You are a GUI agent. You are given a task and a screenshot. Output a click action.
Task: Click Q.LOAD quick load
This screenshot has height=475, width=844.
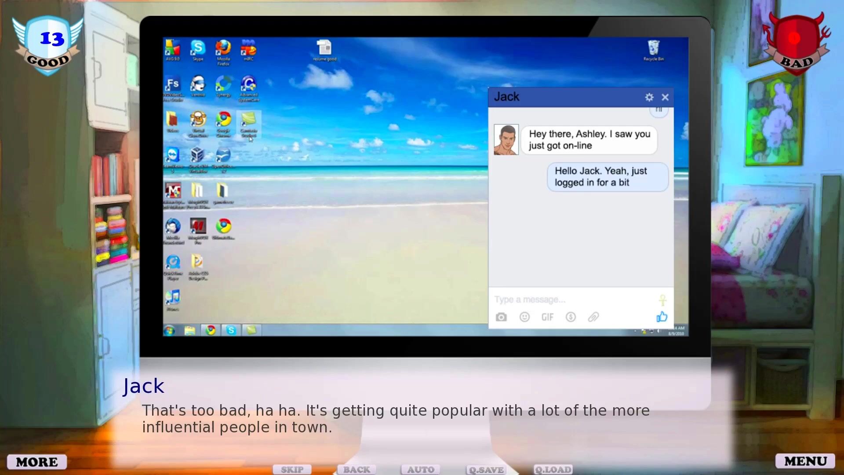click(553, 470)
